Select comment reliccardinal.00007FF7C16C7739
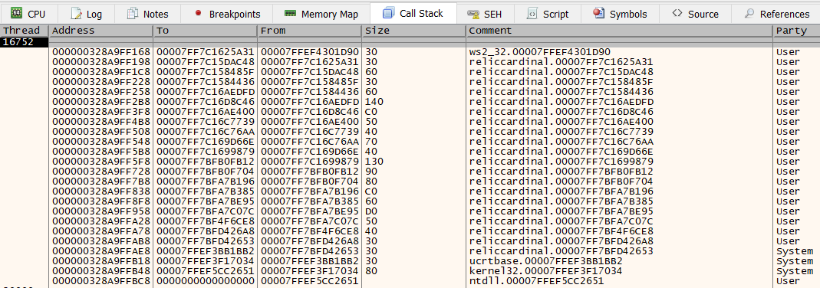This screenshot has height=288, width=820. pyautogui.click(x=561, y=132)
